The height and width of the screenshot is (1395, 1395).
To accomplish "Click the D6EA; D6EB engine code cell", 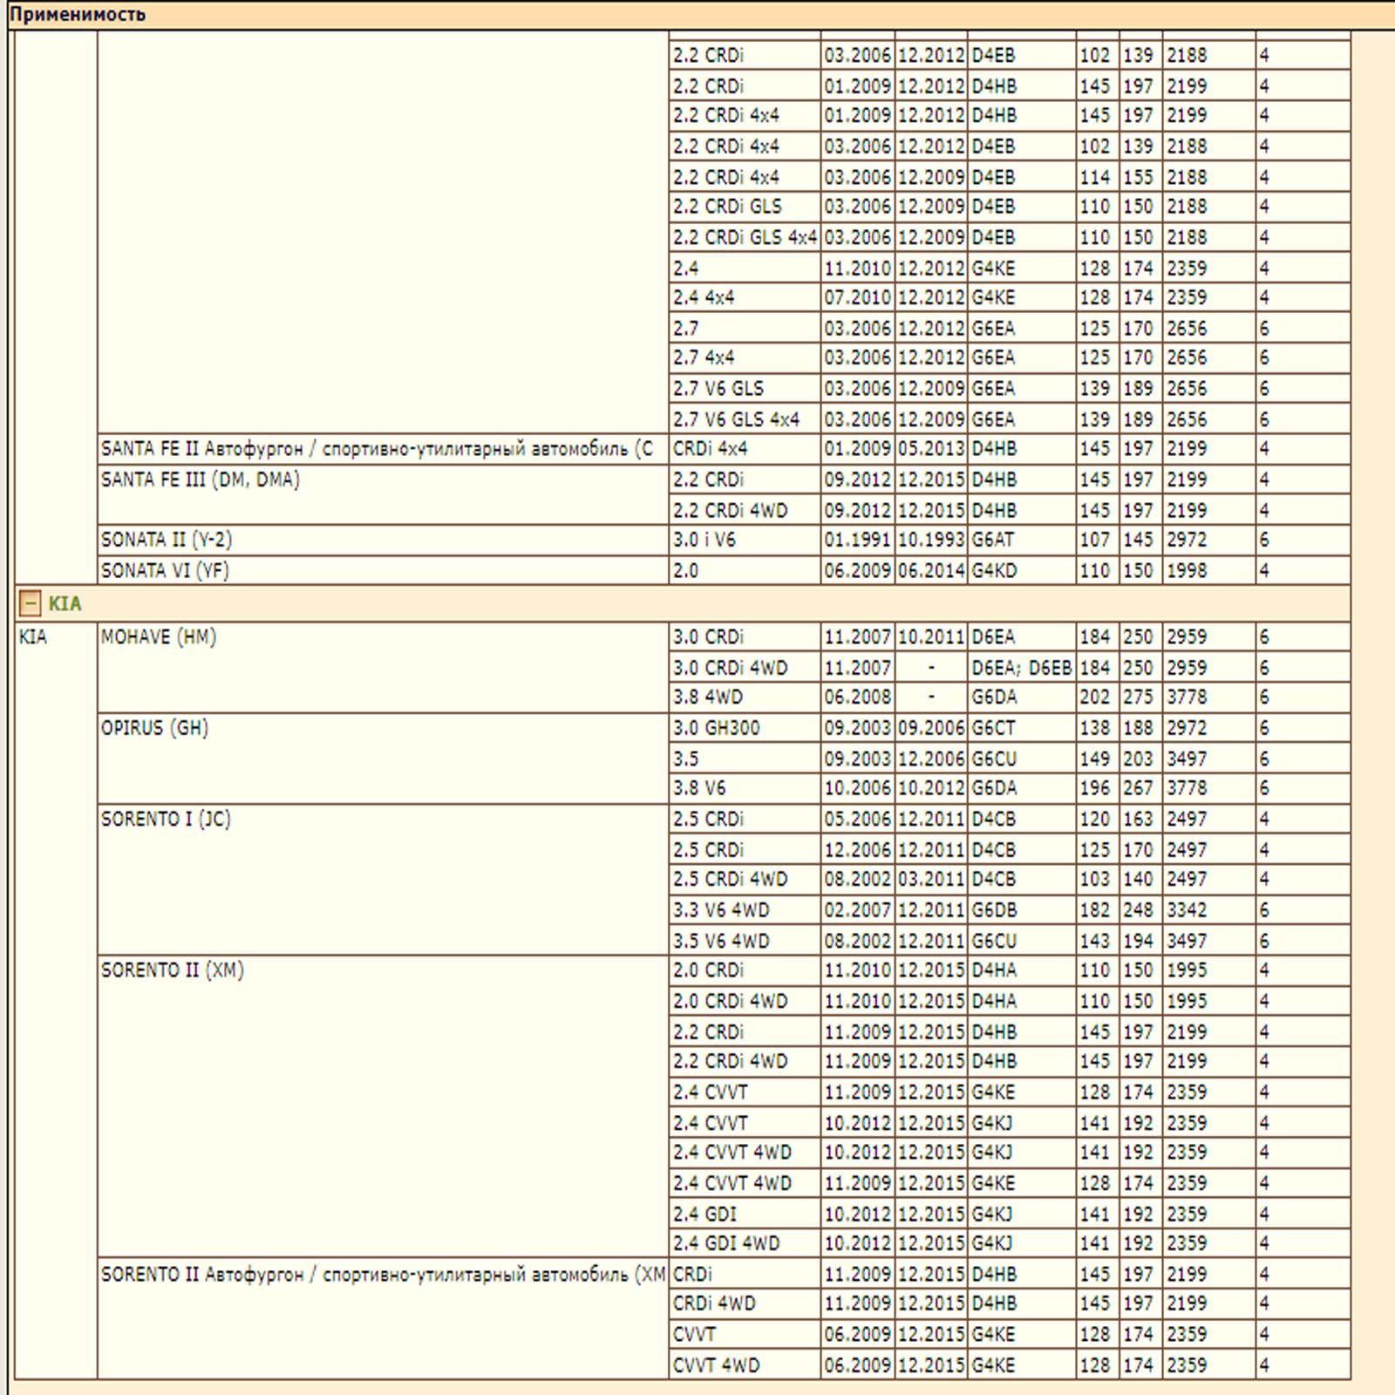I will pyautogui.click(x=1021, y=668).
